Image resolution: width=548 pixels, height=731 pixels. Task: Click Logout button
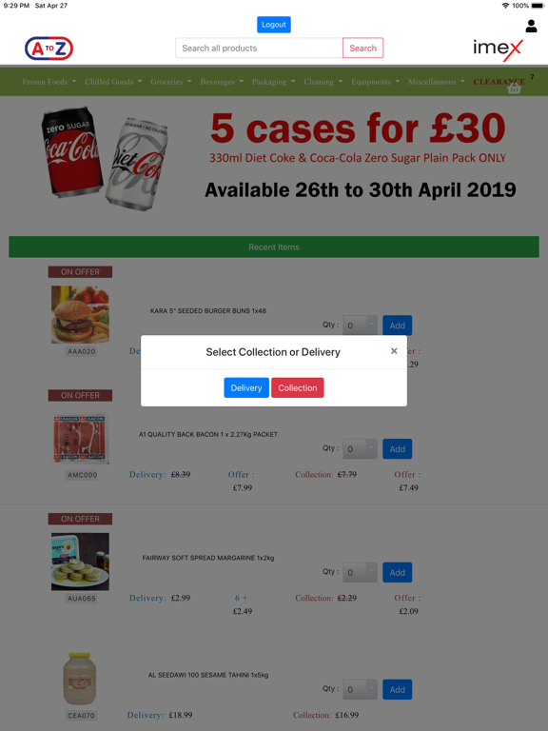(274, 25)
